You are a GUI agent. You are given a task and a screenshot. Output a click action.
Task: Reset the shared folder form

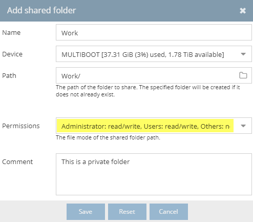pos(127,212)
